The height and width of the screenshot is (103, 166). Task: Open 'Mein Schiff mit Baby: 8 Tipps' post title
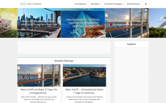click(39, 91)
